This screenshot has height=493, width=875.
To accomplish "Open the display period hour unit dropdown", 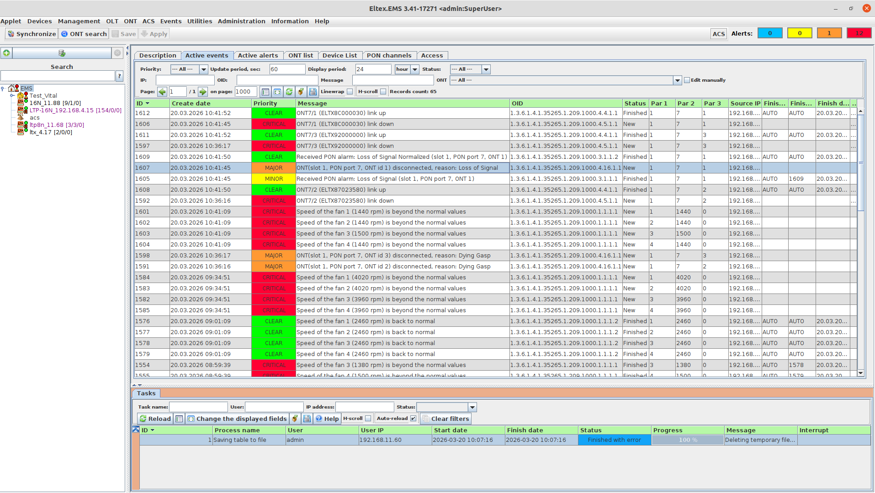I will (x=415, y=69).
